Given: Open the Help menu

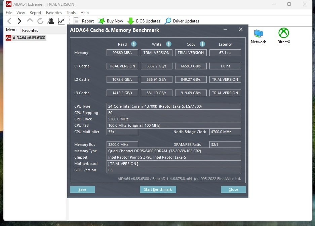Looking at the screenshot, I should click(84, 13).
